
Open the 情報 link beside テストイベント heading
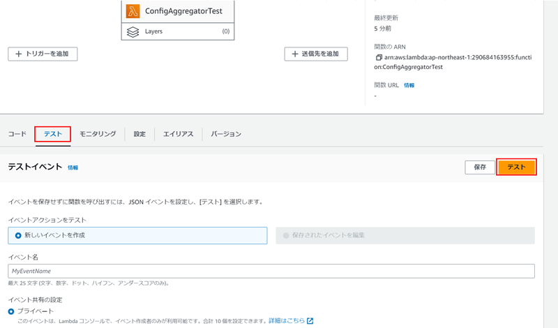click(73, 167)
